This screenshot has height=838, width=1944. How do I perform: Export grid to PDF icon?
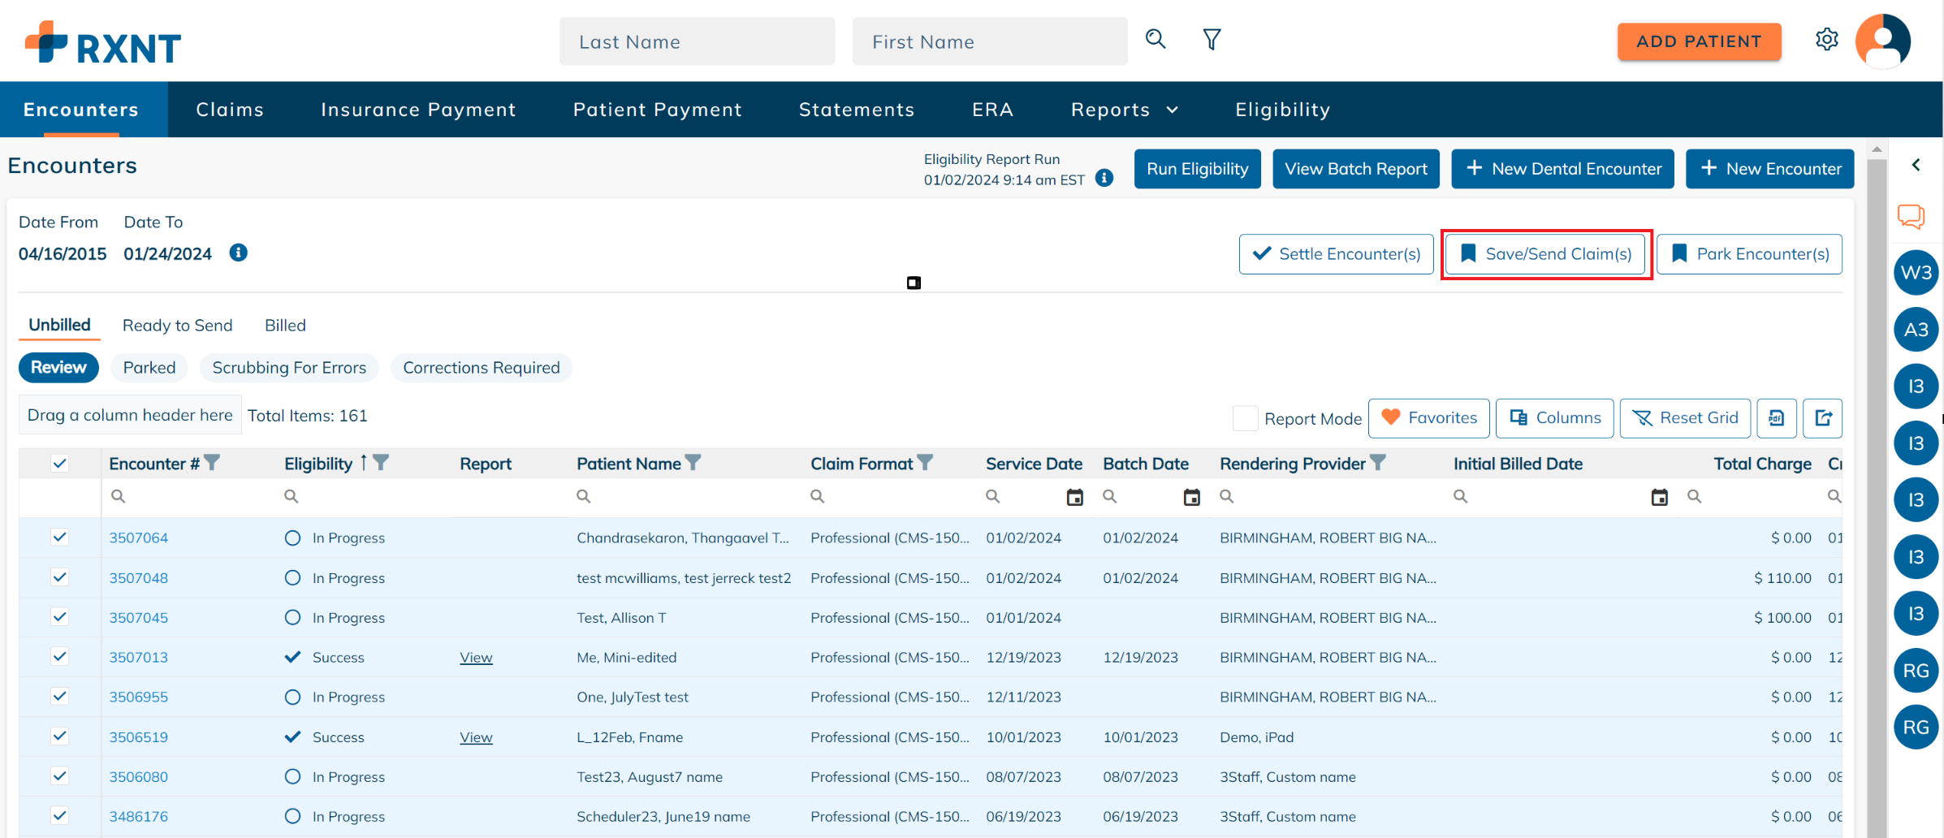(1776, 418)
